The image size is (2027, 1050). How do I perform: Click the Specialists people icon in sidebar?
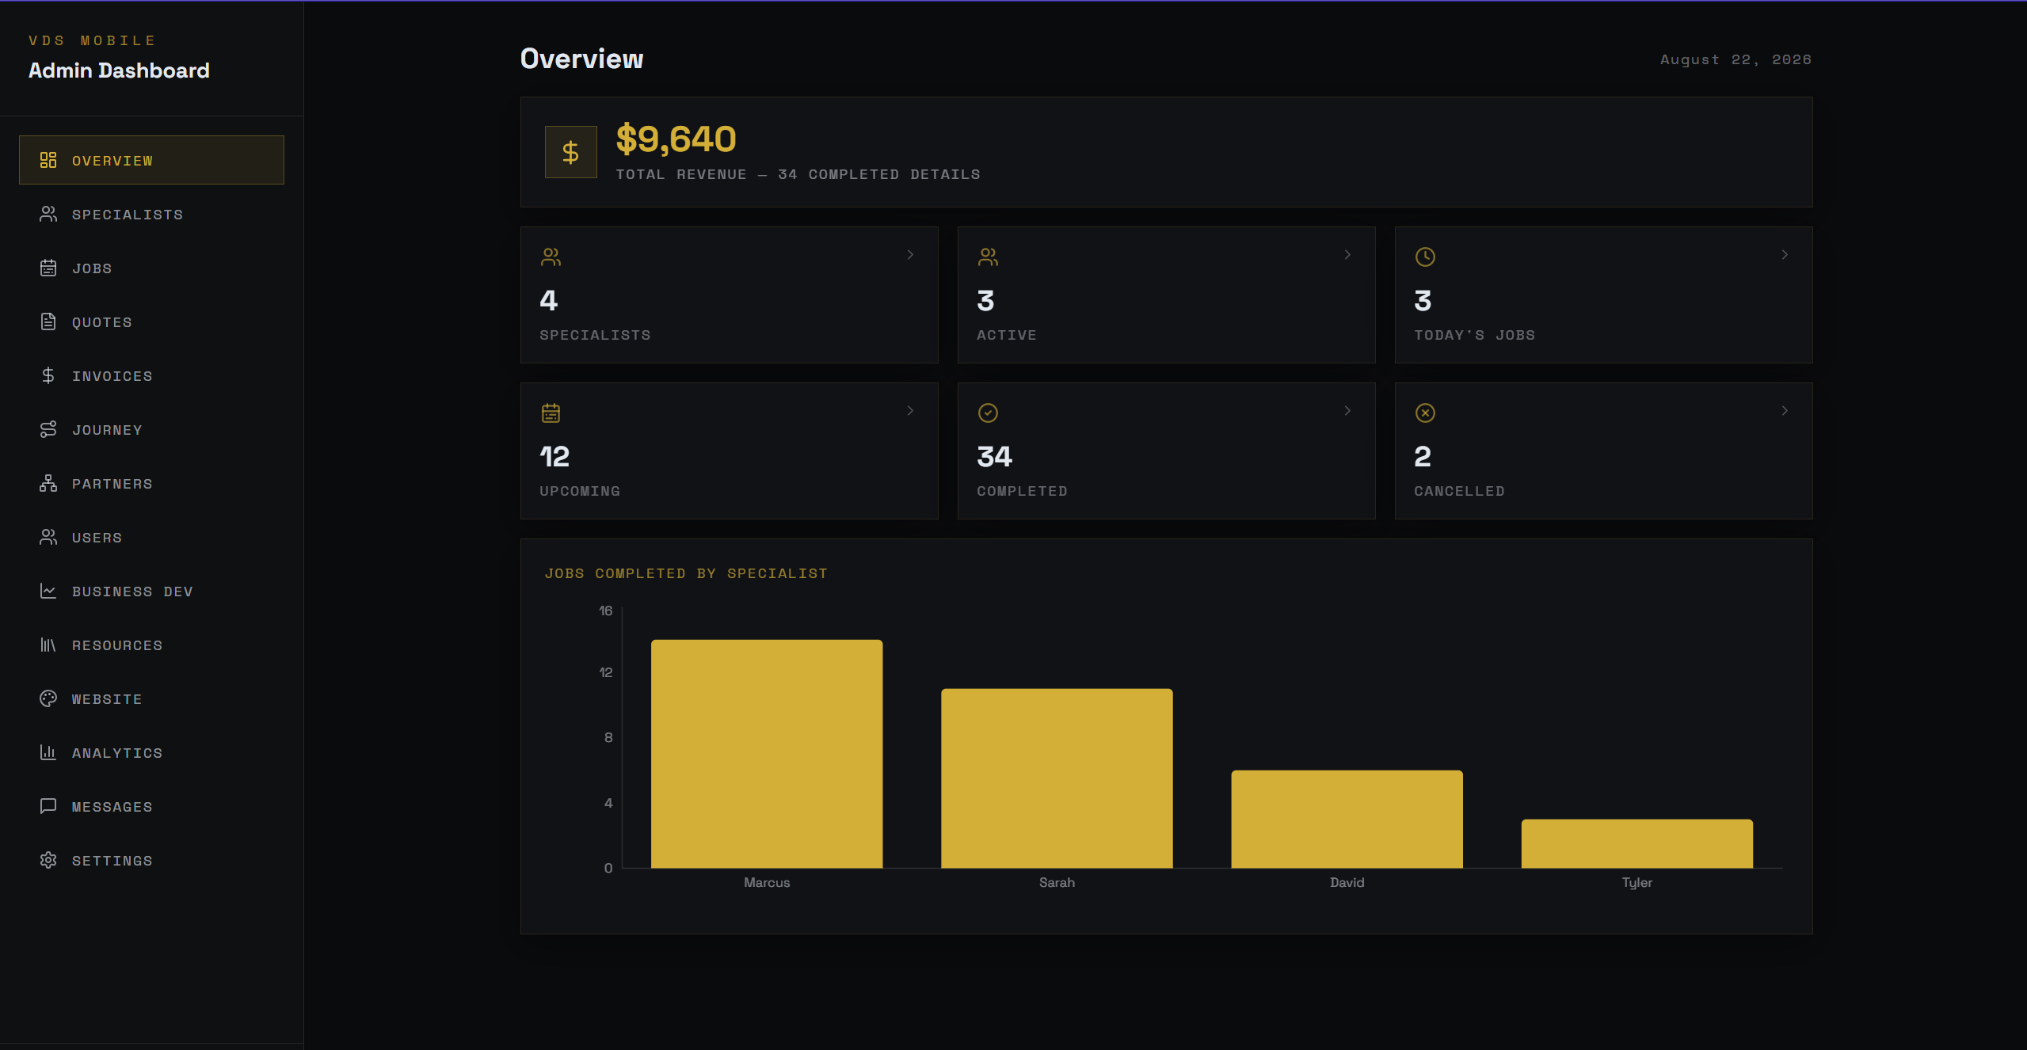pyautogui.click(x=48, y=214)
